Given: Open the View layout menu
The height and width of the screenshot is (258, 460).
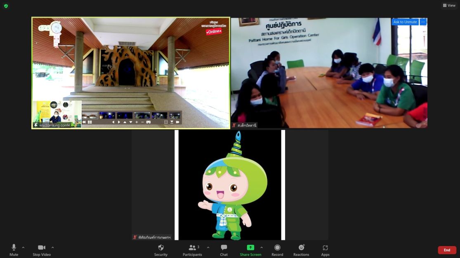Looking at the screenshot, I should tap(449, 5).
